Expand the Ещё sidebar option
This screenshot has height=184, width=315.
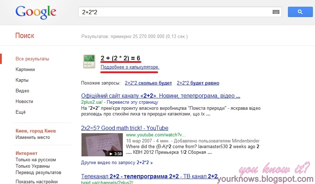[x=21, y=112]
